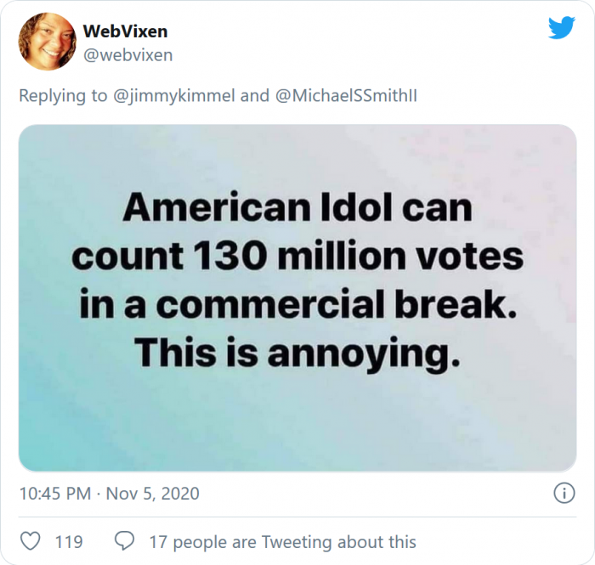The image size is (595, 565).
Task: Click 'in a commercial break.' line in image
Action: point(297,305)
